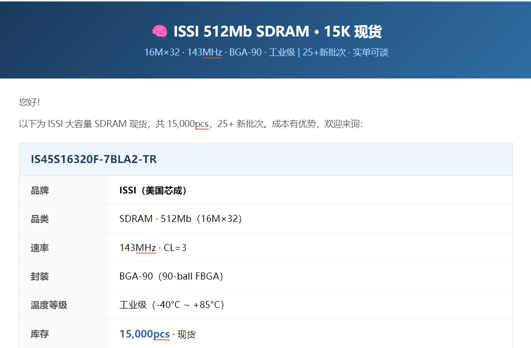Click the intro sentence 以下为 ISSI 大容量 SDRAM
Screen dimensions: 531x348
click(191, 124)
